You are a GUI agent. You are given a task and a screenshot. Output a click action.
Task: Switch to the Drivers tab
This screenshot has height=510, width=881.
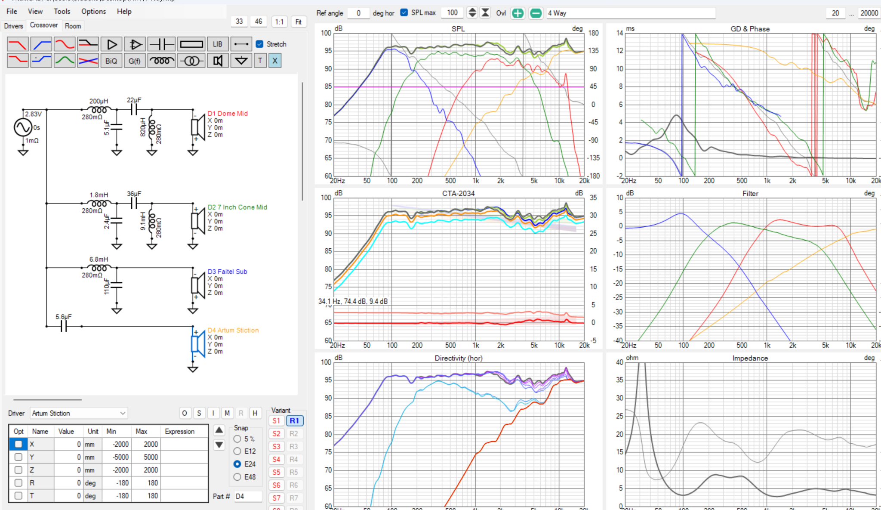click(13, 26)
